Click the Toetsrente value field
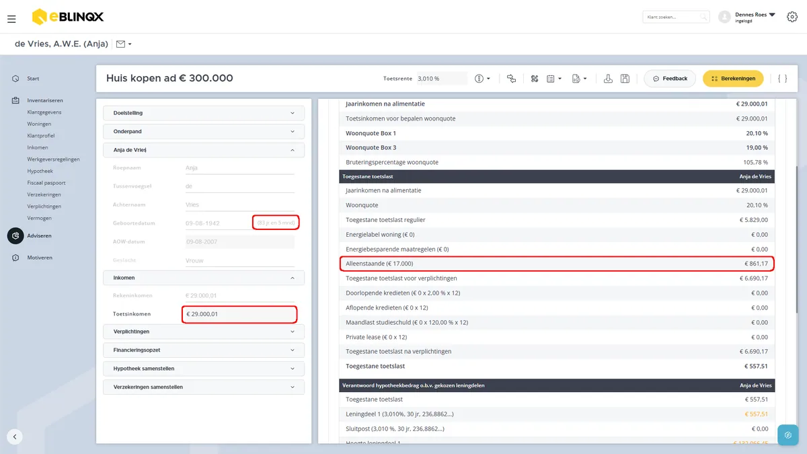This screenshot has width=807, height=454. [x=442, y=79]
